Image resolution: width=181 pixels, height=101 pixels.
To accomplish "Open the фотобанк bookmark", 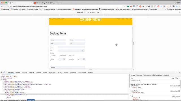I will (153, 9).
